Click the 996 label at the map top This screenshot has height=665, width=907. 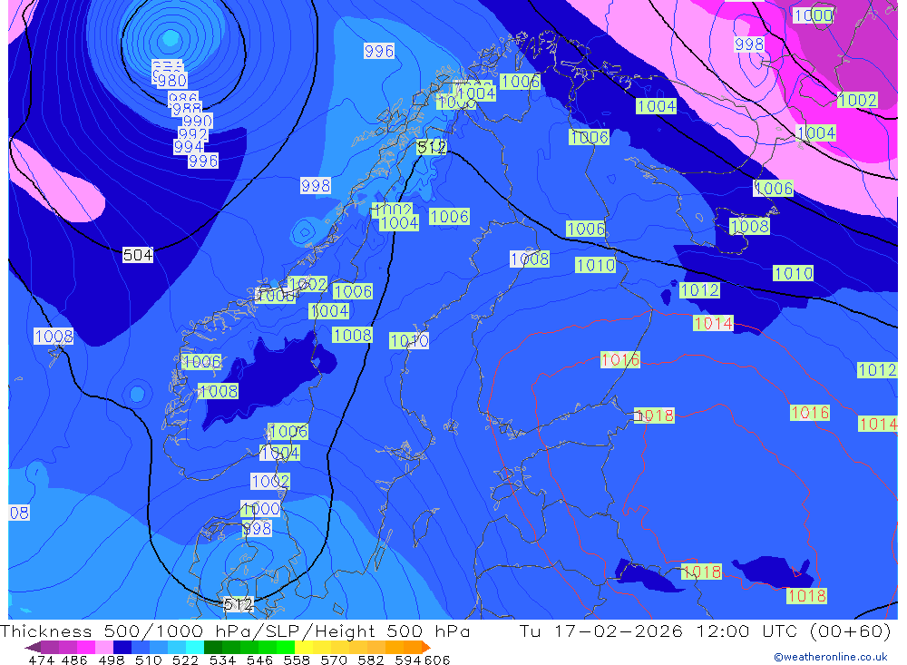point(379,51)
